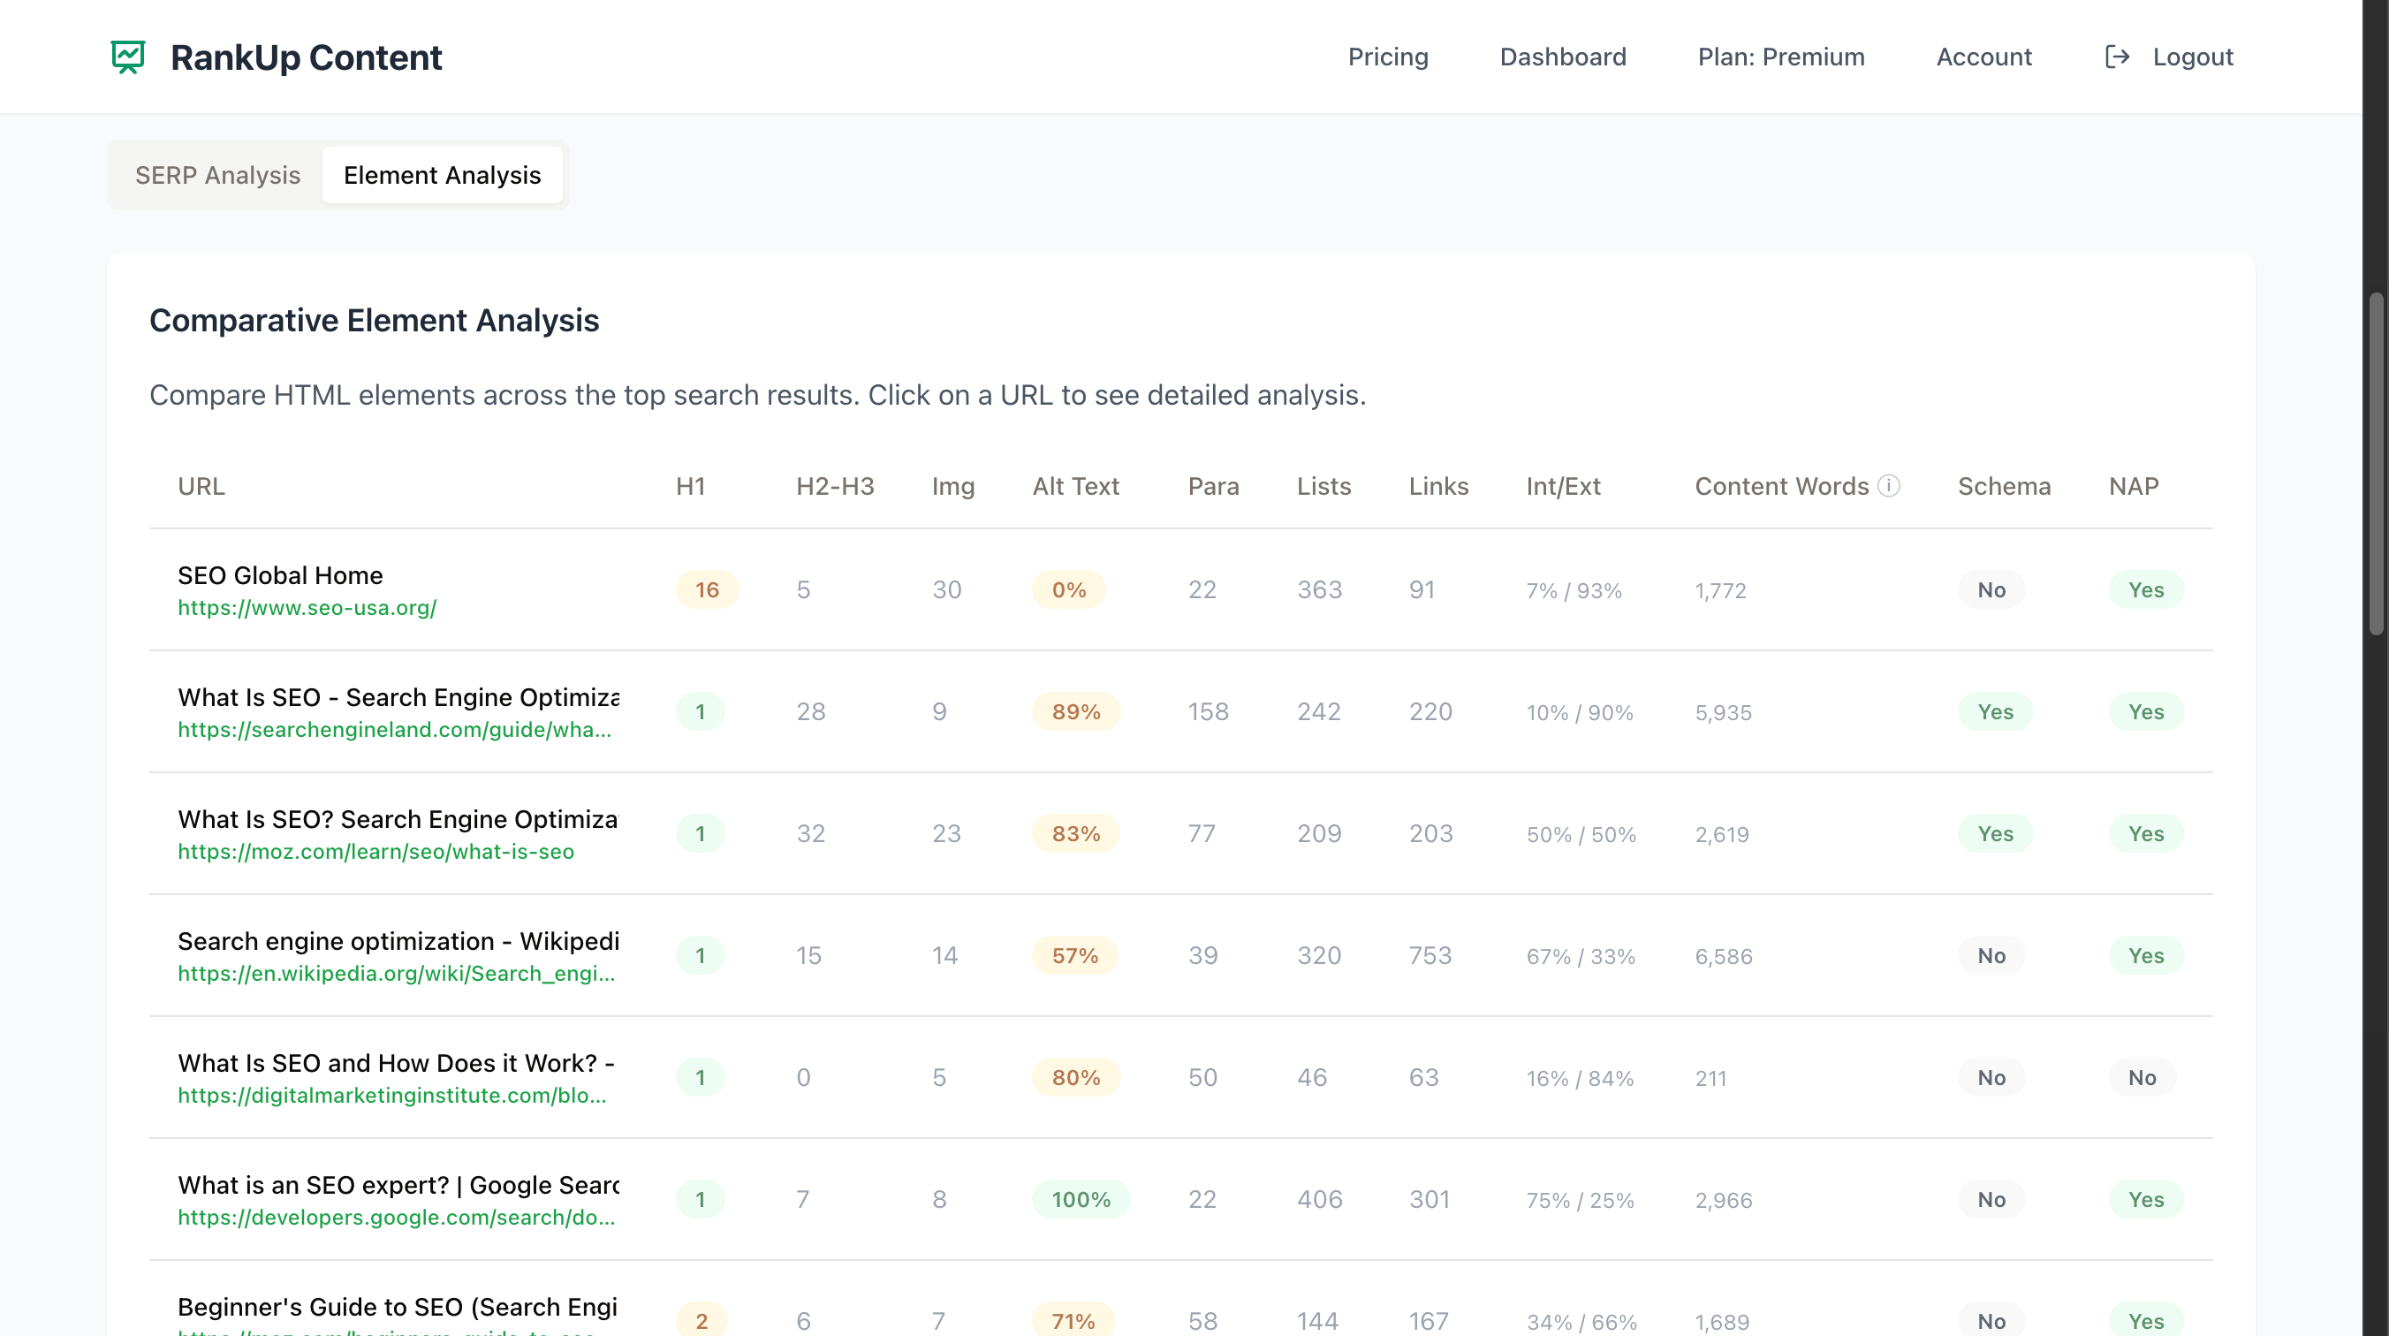Click the 7% / 93% Int/Ext value
2389x1336 pixels.
(1574, 590)
